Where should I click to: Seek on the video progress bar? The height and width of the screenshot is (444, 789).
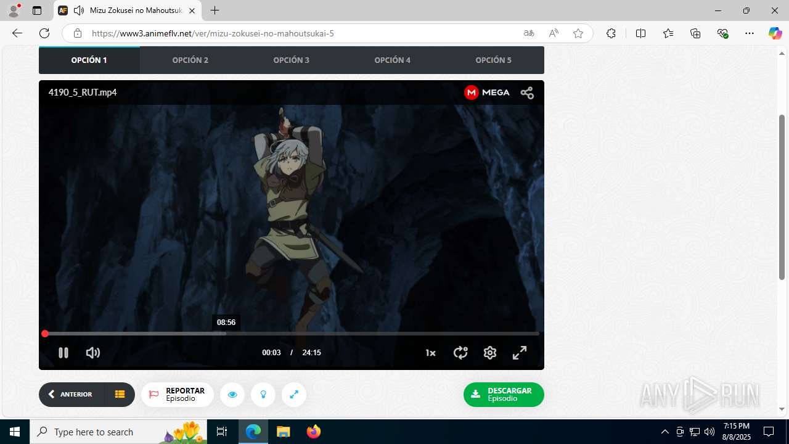[x=292, y=334]
